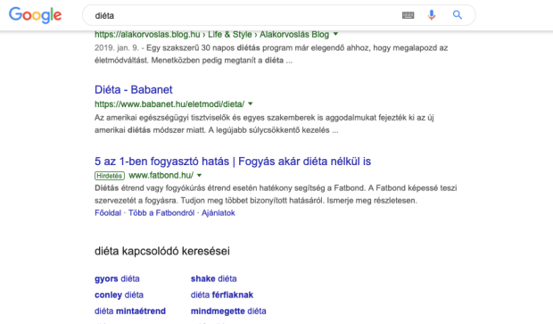Click the Ajánlatok sitelink

pos(219,212)
